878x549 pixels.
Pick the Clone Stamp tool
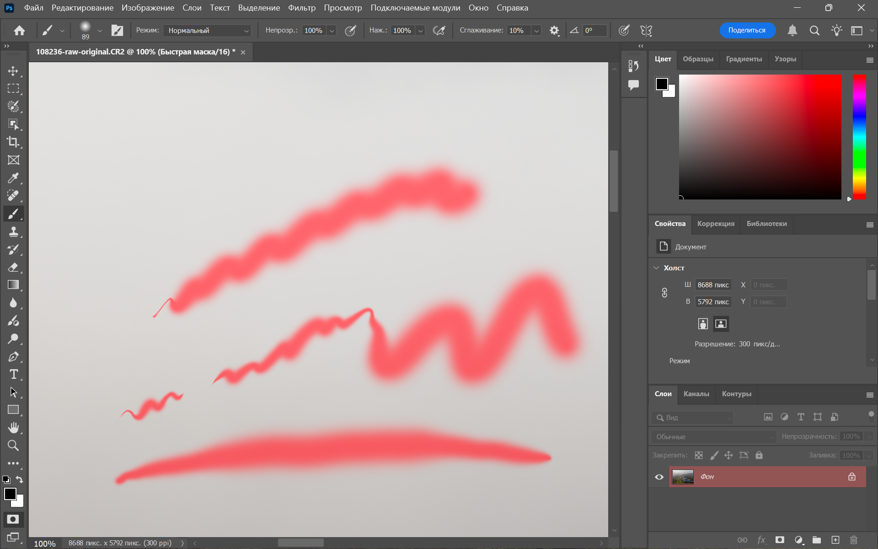point(13,231)
